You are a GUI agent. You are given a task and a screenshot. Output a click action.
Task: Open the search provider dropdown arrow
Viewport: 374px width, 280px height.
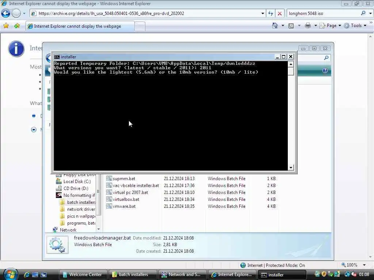[x=370, y=13]
